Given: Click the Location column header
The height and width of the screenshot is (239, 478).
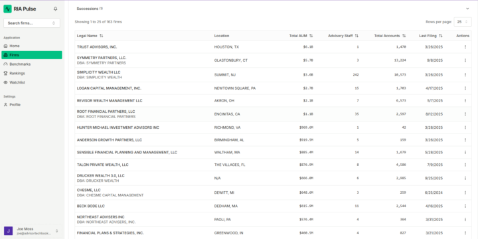Looking at the screenshot, I should pyautogui.click(x=222, y=36).
